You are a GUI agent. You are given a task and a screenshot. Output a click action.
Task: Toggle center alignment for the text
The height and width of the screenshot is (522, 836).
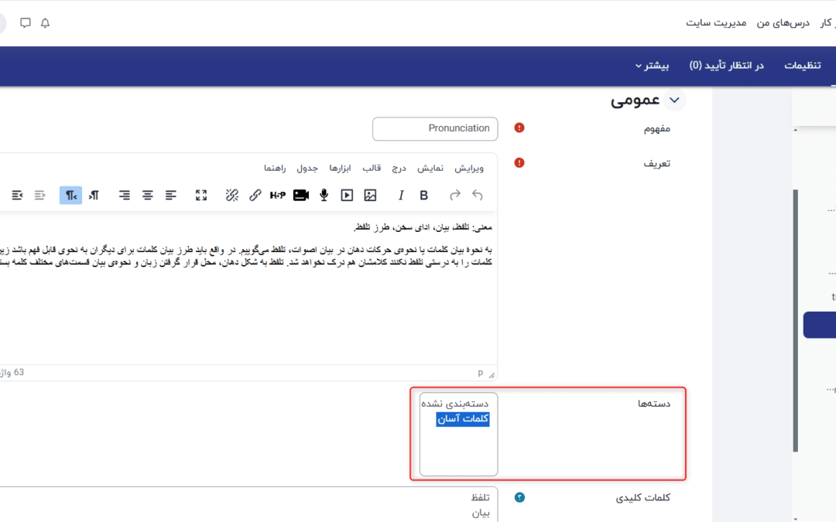pyautogui.click(x=147, y=196)
